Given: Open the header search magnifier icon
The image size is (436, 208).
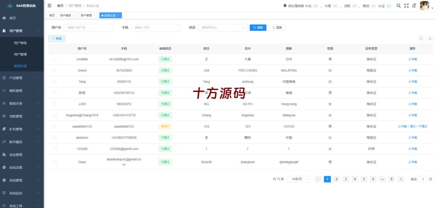Looking at the screenshot, I should (x=399, y=6).
